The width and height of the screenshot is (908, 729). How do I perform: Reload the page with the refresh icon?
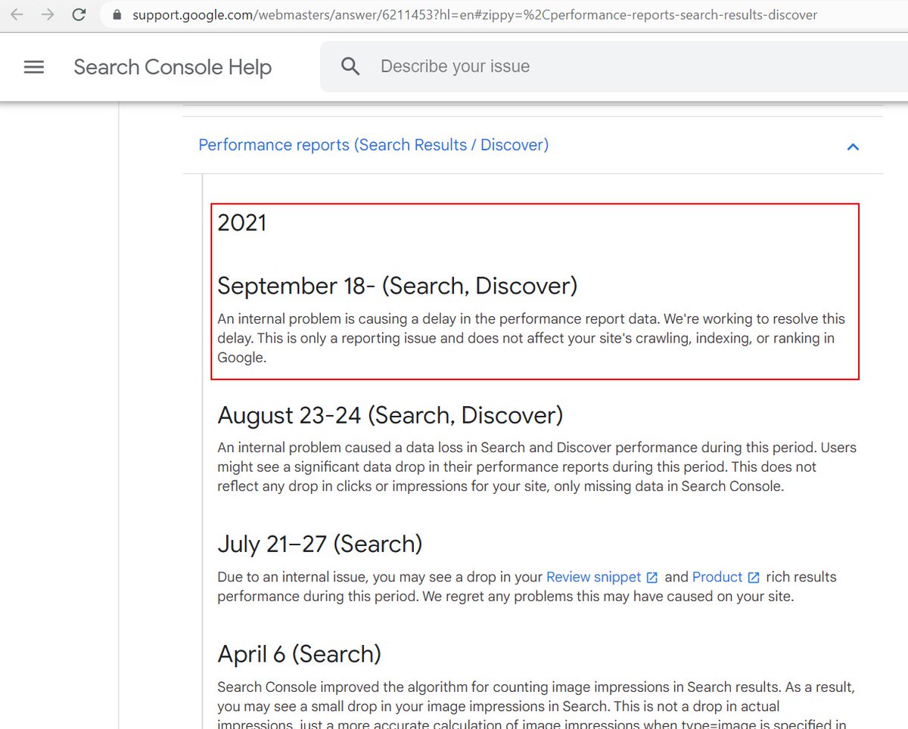[79, 14]
